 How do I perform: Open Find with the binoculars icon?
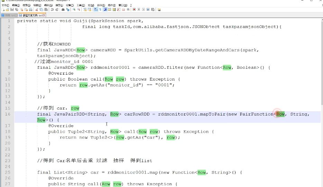pyautogui.click(x=63, y=10)
